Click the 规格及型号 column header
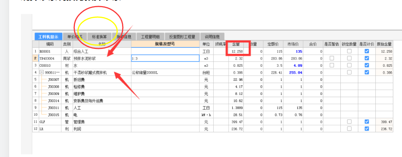This screenshot has width=402, height=157. point(165,44)
